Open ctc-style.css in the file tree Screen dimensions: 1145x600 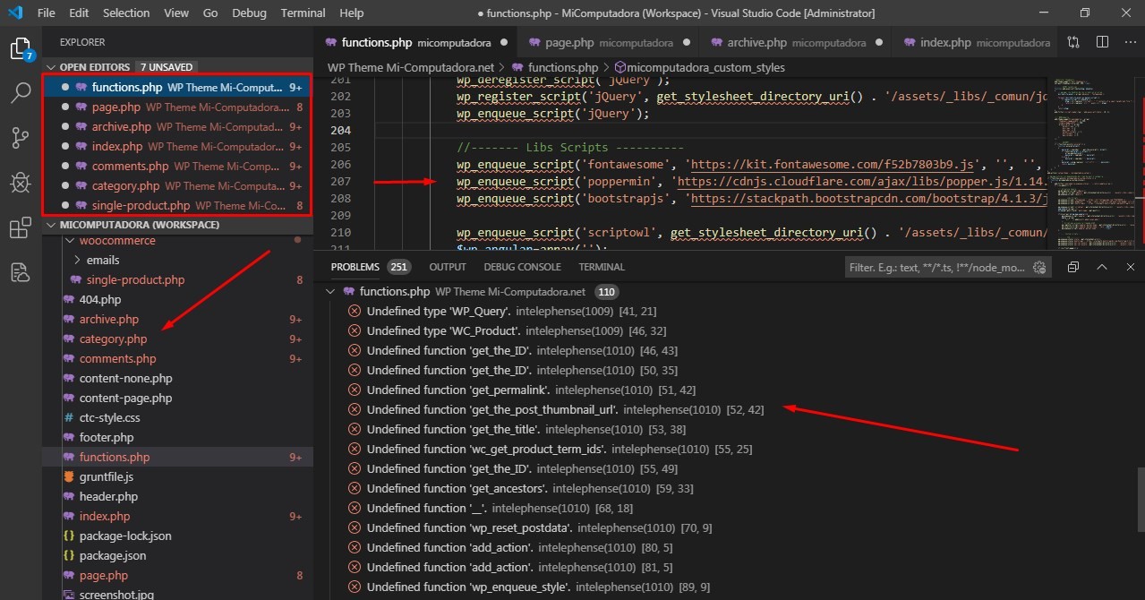pyautogui.click(x=109, y=417)
